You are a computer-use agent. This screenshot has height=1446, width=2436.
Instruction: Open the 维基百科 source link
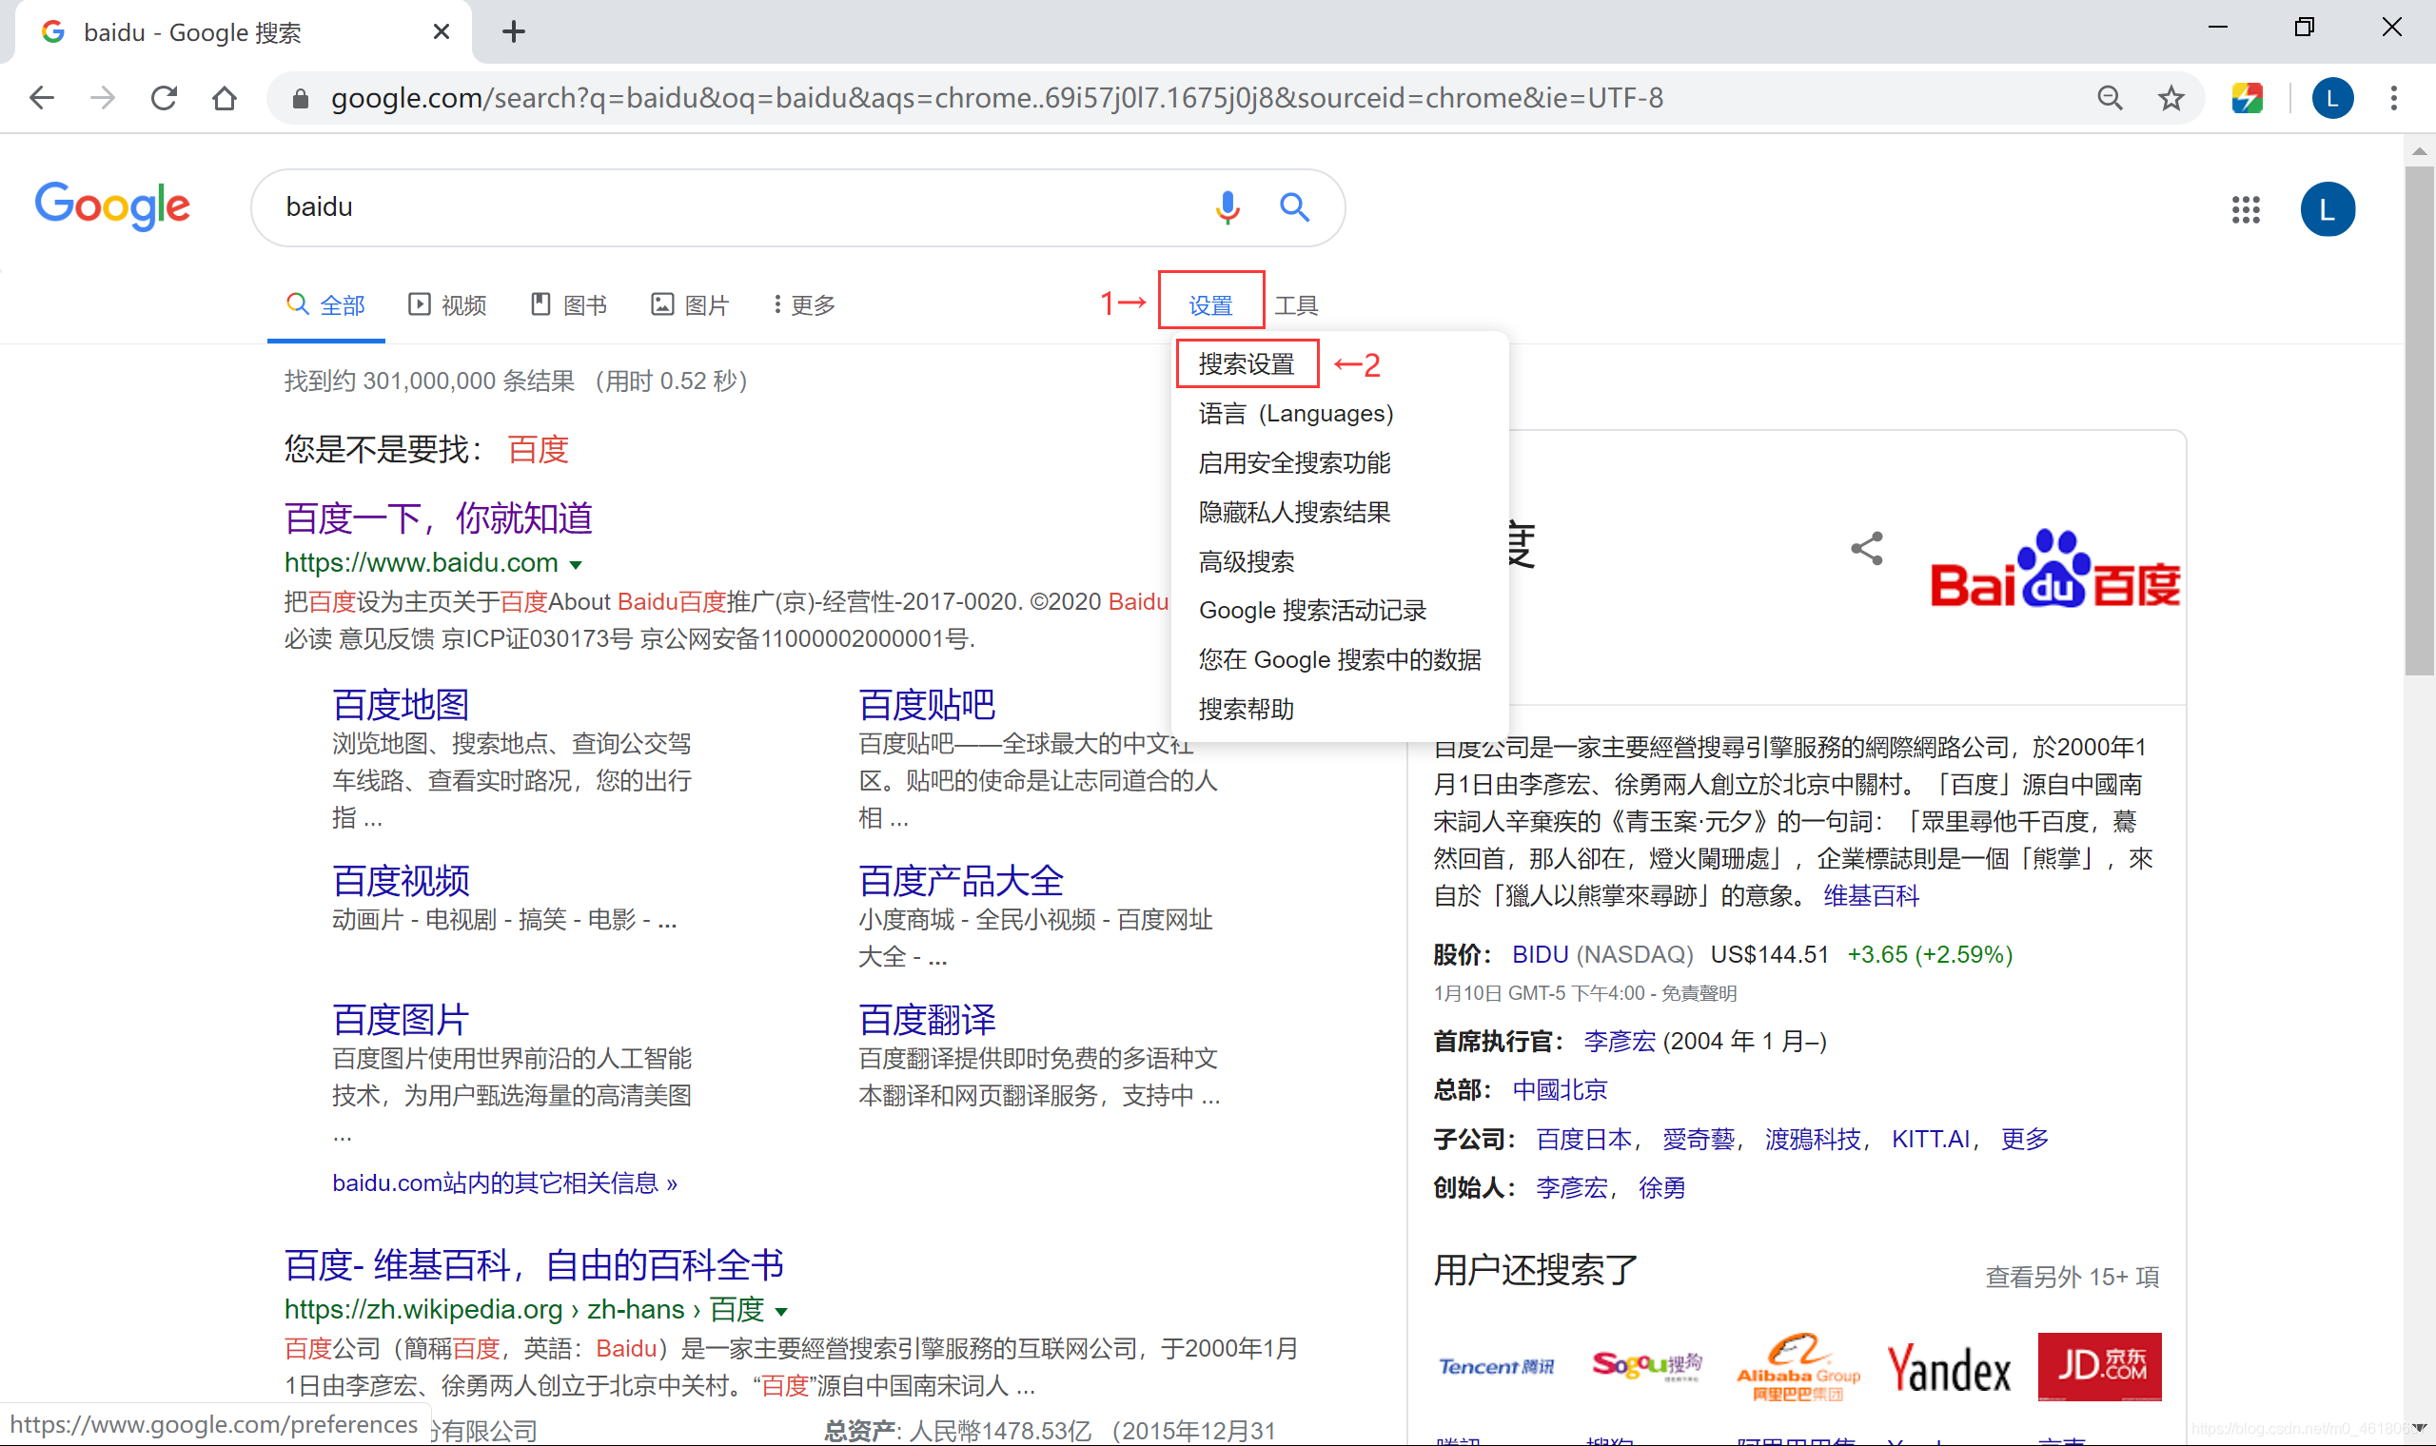tap(1871, 895)
